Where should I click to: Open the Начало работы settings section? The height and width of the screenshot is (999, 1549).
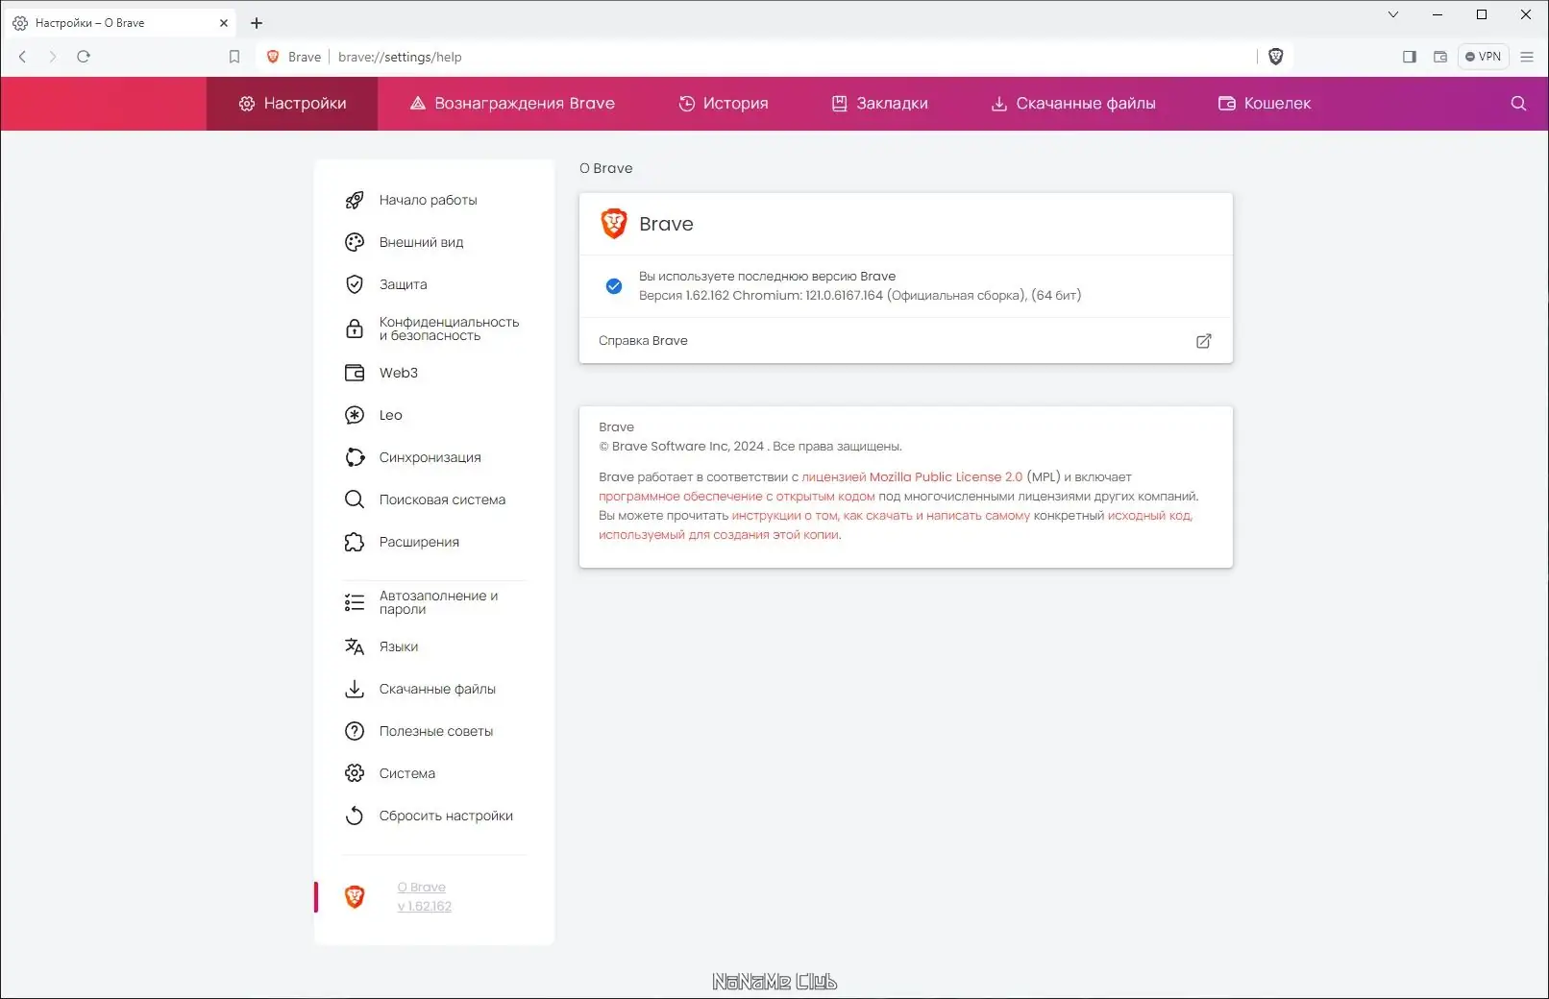click(x=429, y=200)
